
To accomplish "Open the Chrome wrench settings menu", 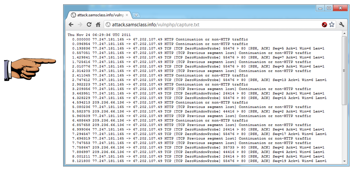I will pos(342,25).
